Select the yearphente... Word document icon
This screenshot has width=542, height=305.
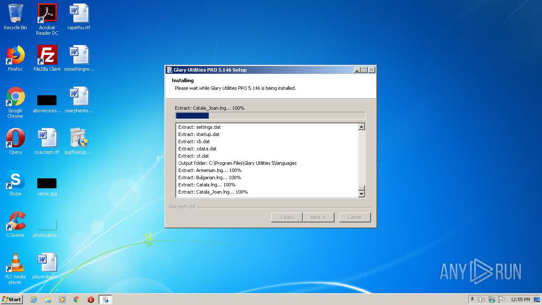(79, 100)
